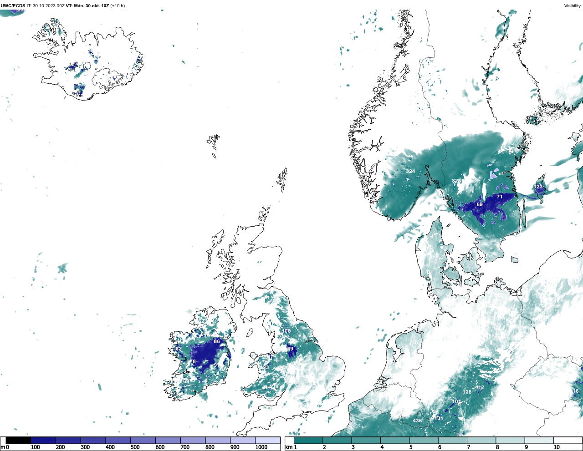This screenshot has width=583, height=451.
Task: Click the "1000" tick label on legend
Action: pyautogui.click(x=261, y=447)
